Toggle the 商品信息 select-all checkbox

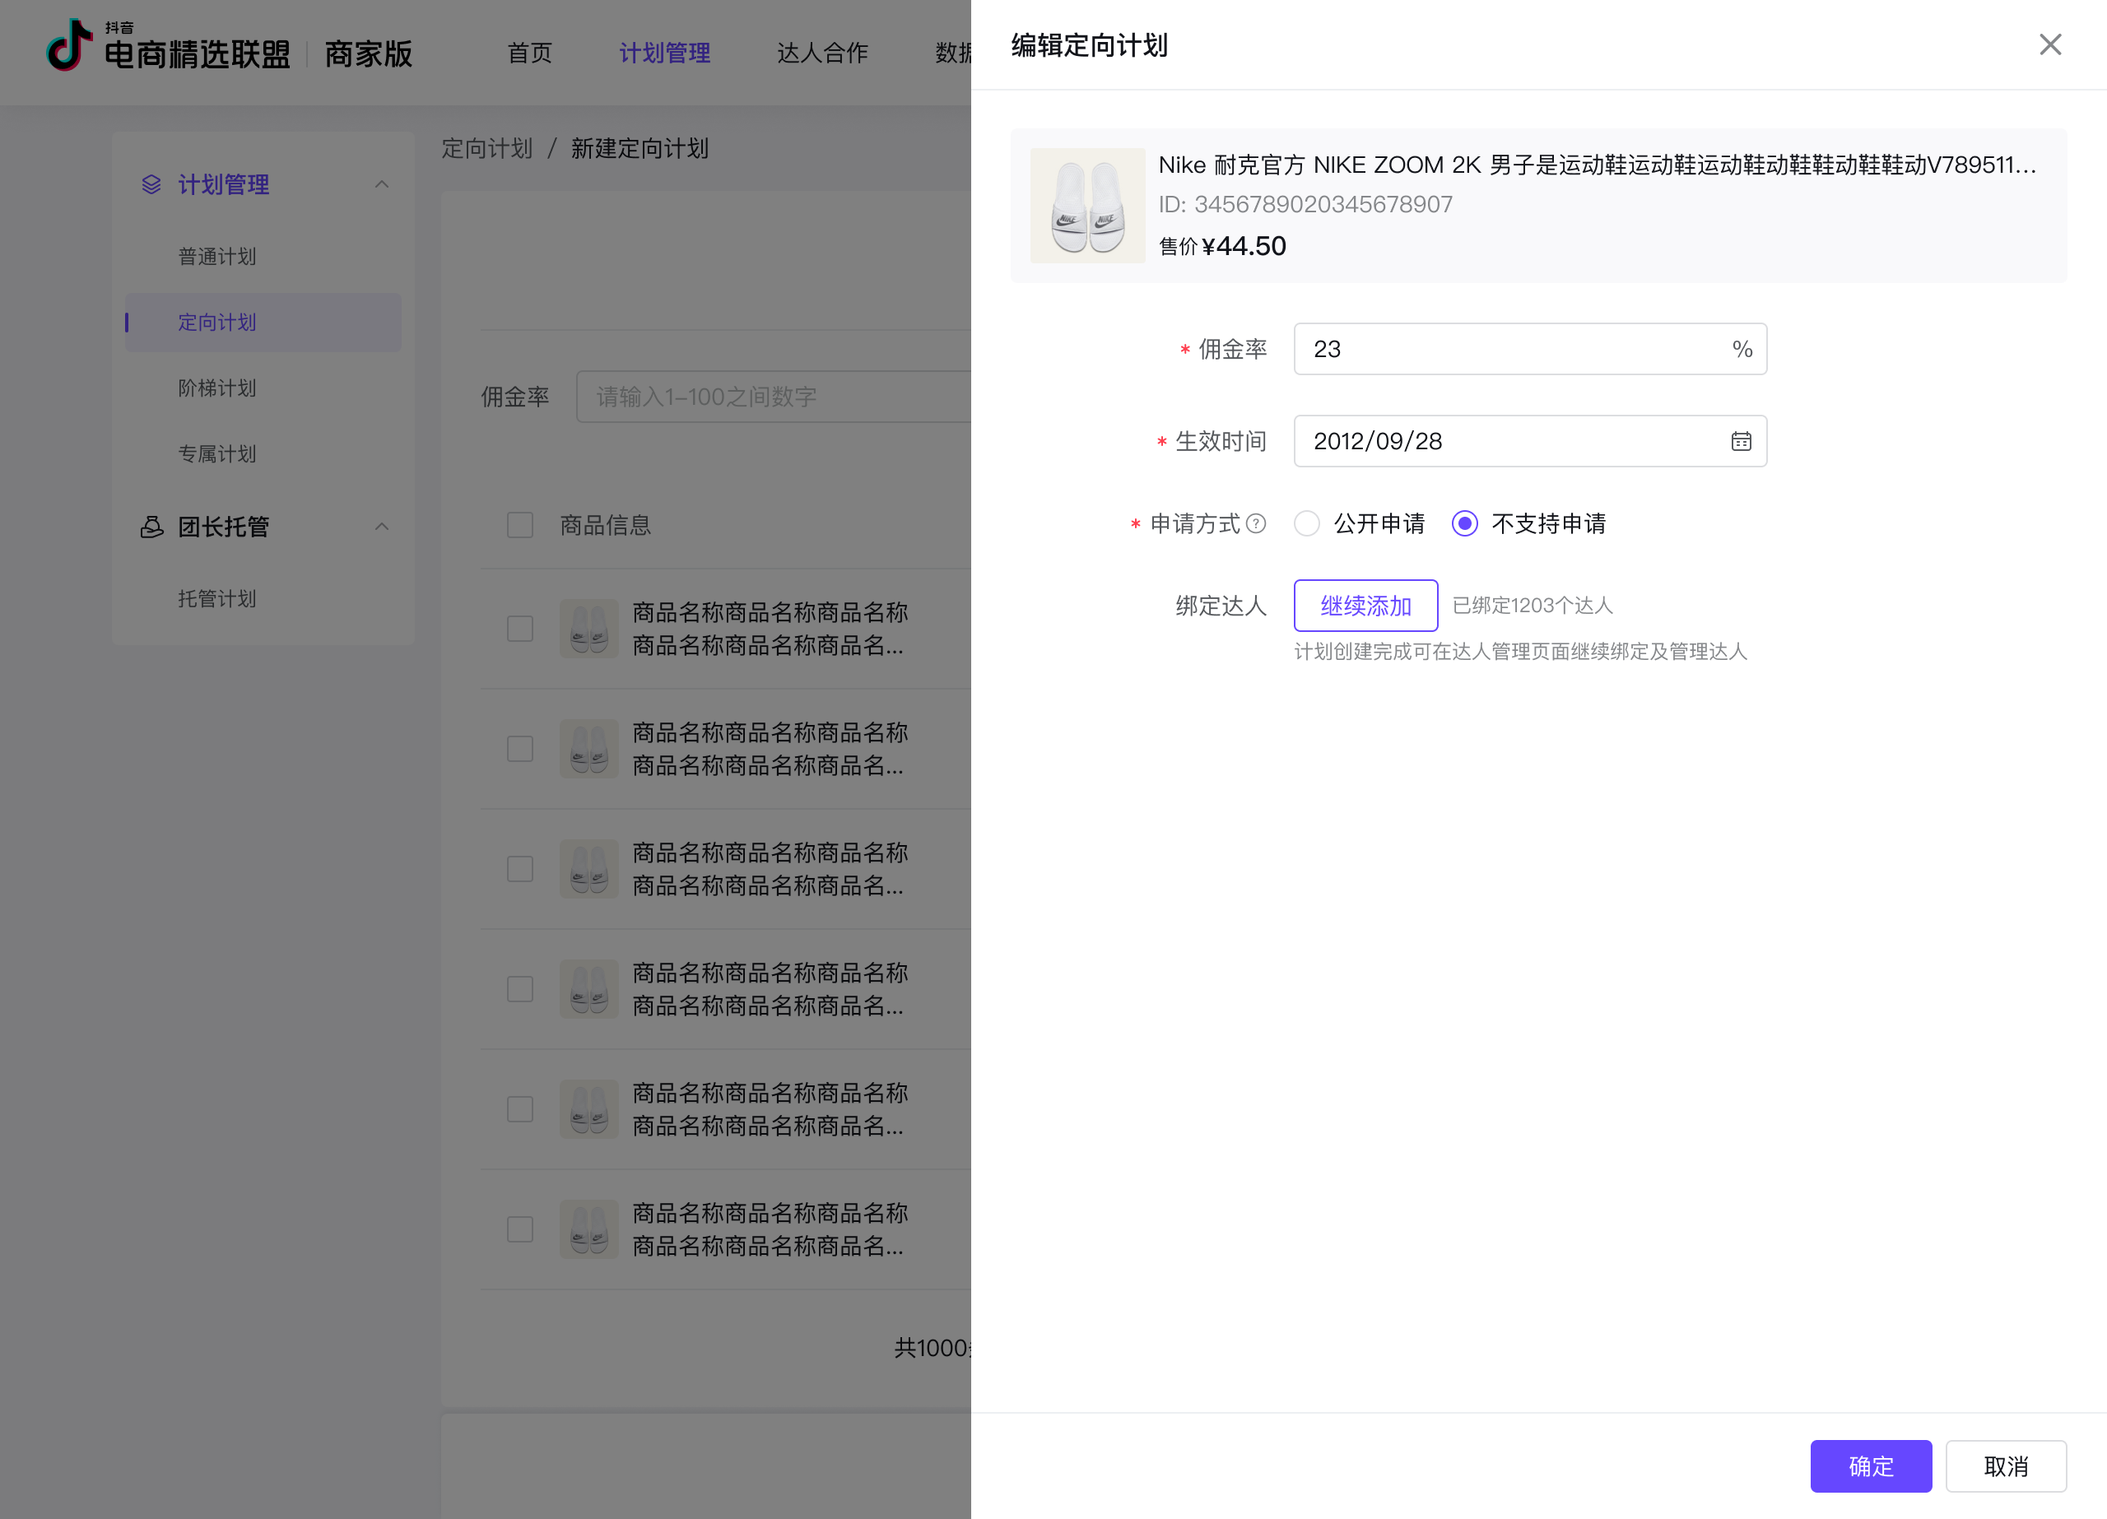coord(520,525)
